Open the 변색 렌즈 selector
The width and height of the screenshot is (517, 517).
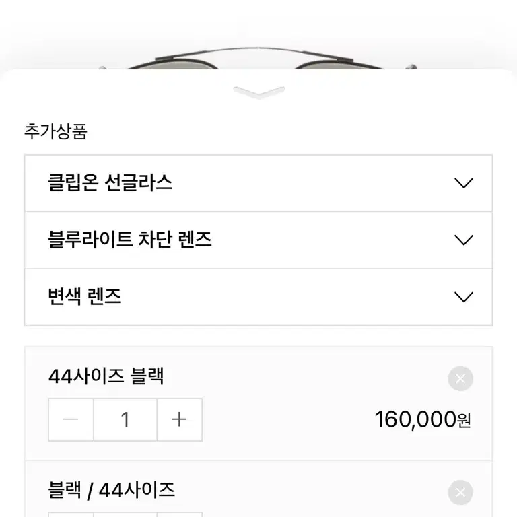(x=258, y=297)
